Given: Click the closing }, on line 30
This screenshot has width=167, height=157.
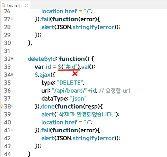Looking at the screenshot, I should coord(30,43).
